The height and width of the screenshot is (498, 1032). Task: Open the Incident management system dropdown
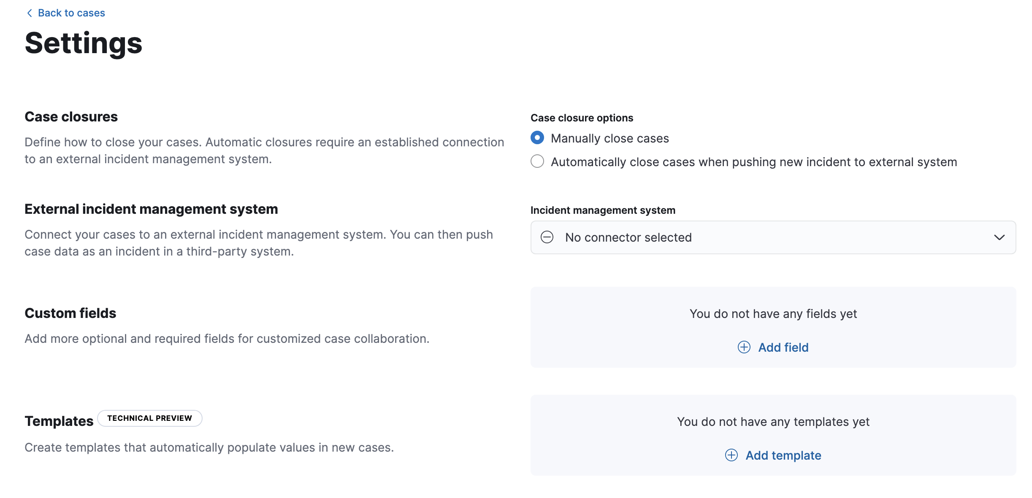pos(772,237)
